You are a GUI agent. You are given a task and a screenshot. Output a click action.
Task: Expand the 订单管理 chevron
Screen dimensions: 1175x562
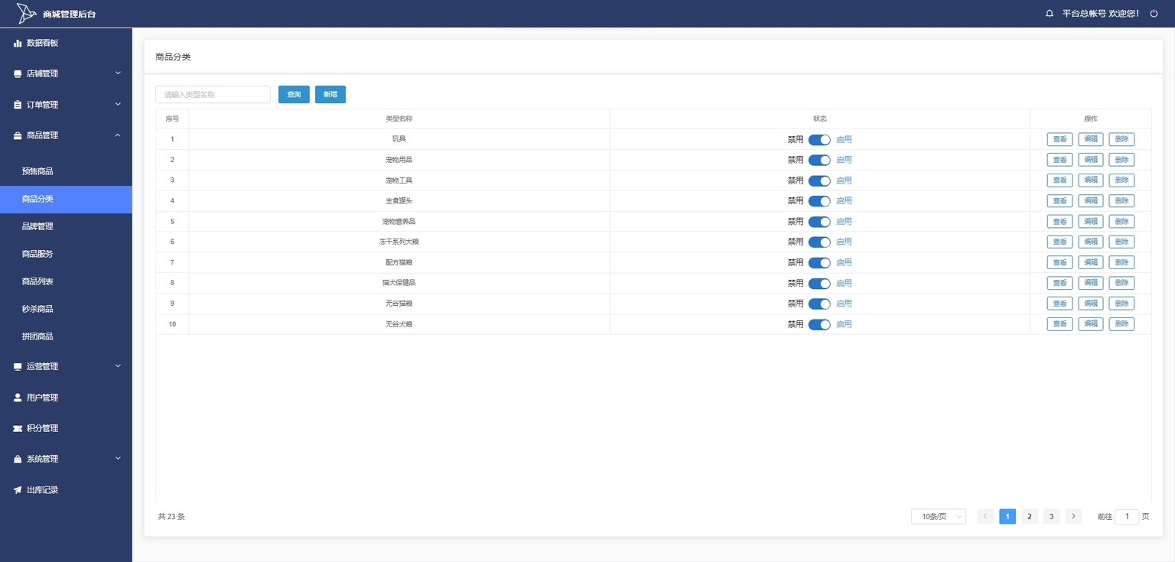tap(118, 104)
